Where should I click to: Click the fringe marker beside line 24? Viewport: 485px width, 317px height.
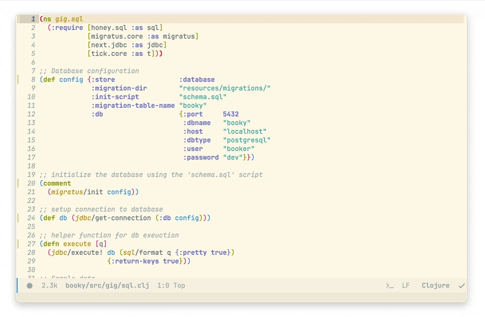18,218
